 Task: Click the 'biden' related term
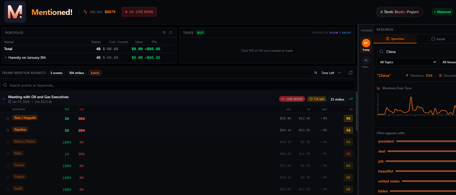(x=383, y=191)
